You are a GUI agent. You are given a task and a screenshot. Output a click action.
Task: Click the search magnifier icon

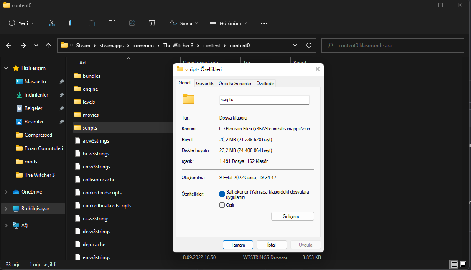330,46
